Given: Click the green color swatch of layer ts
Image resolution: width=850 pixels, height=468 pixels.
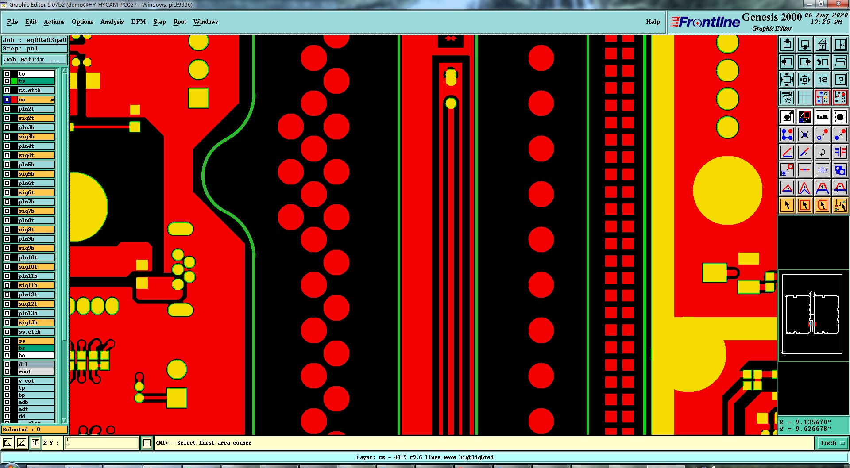Looking at the screenshot, I should 14,81.
